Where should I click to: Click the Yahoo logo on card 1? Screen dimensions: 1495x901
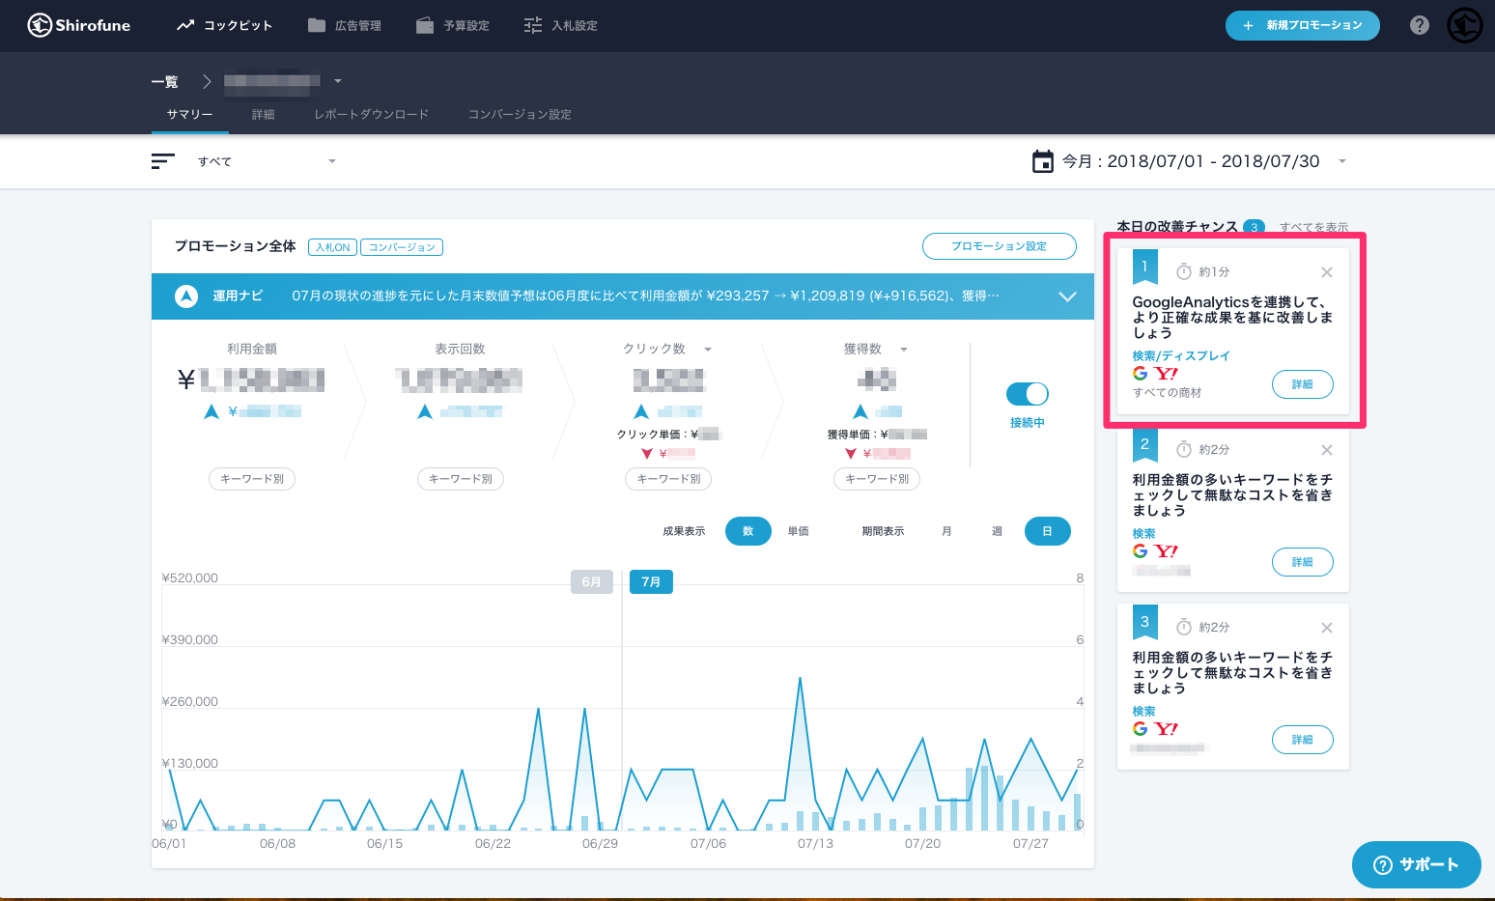(1167, 374)
